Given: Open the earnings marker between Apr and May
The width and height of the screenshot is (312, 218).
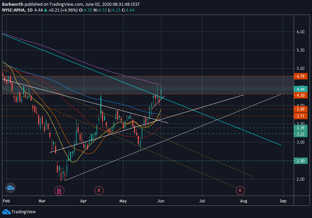Looking at the screenshot, I should coord(99,190).
